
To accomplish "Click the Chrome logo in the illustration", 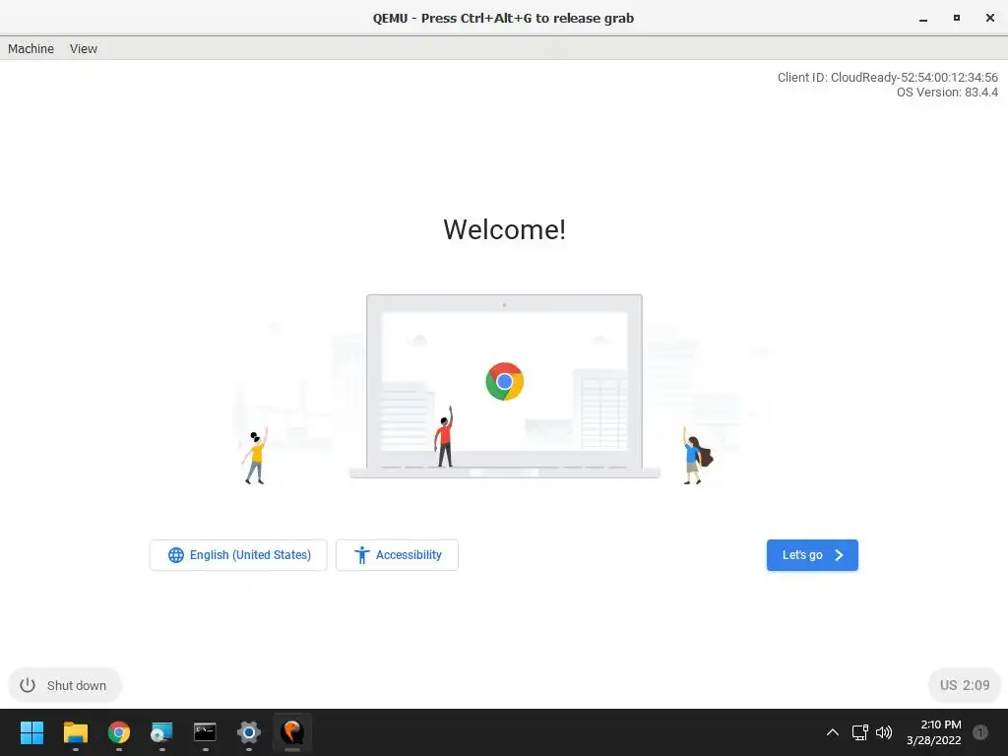I will point(505,381).
